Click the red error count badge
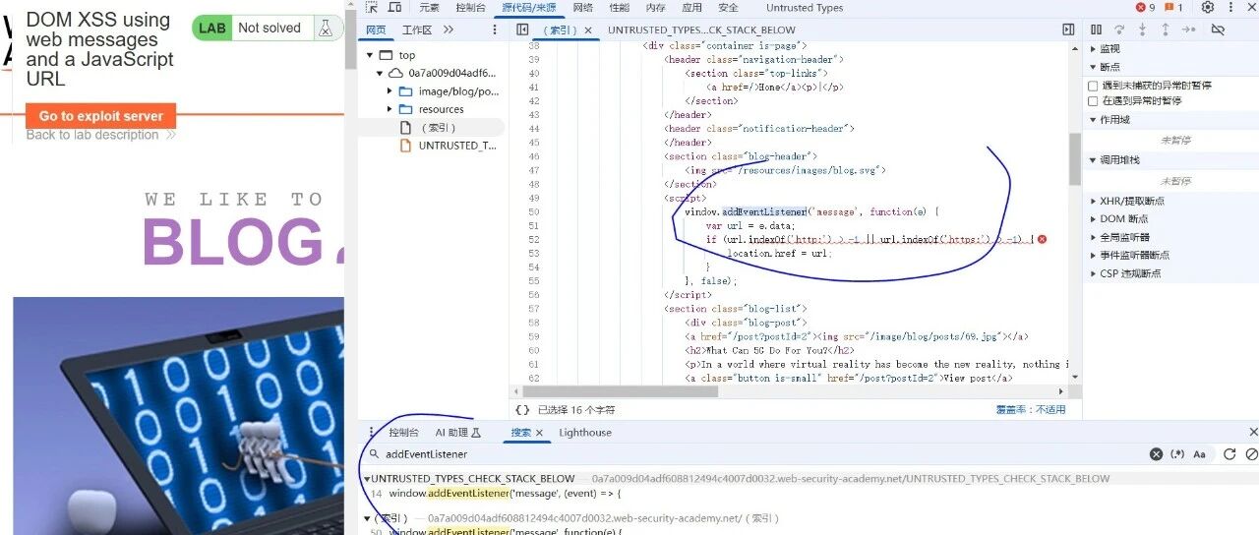The height and width of the screenshot is (535, 1259). (1146, 8)
